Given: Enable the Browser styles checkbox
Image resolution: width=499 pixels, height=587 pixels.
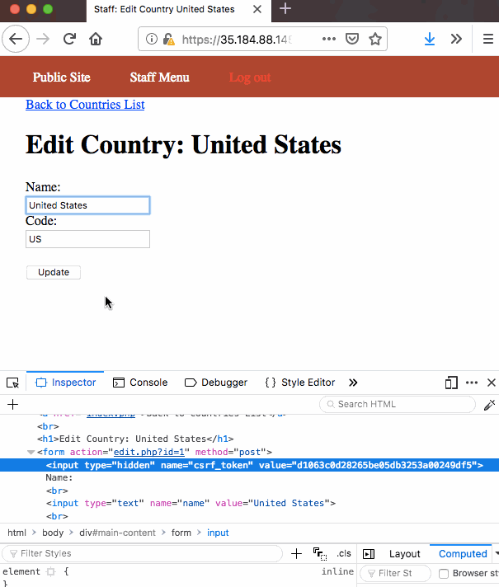Looking at the screenshot, I should tap(444, 574).
